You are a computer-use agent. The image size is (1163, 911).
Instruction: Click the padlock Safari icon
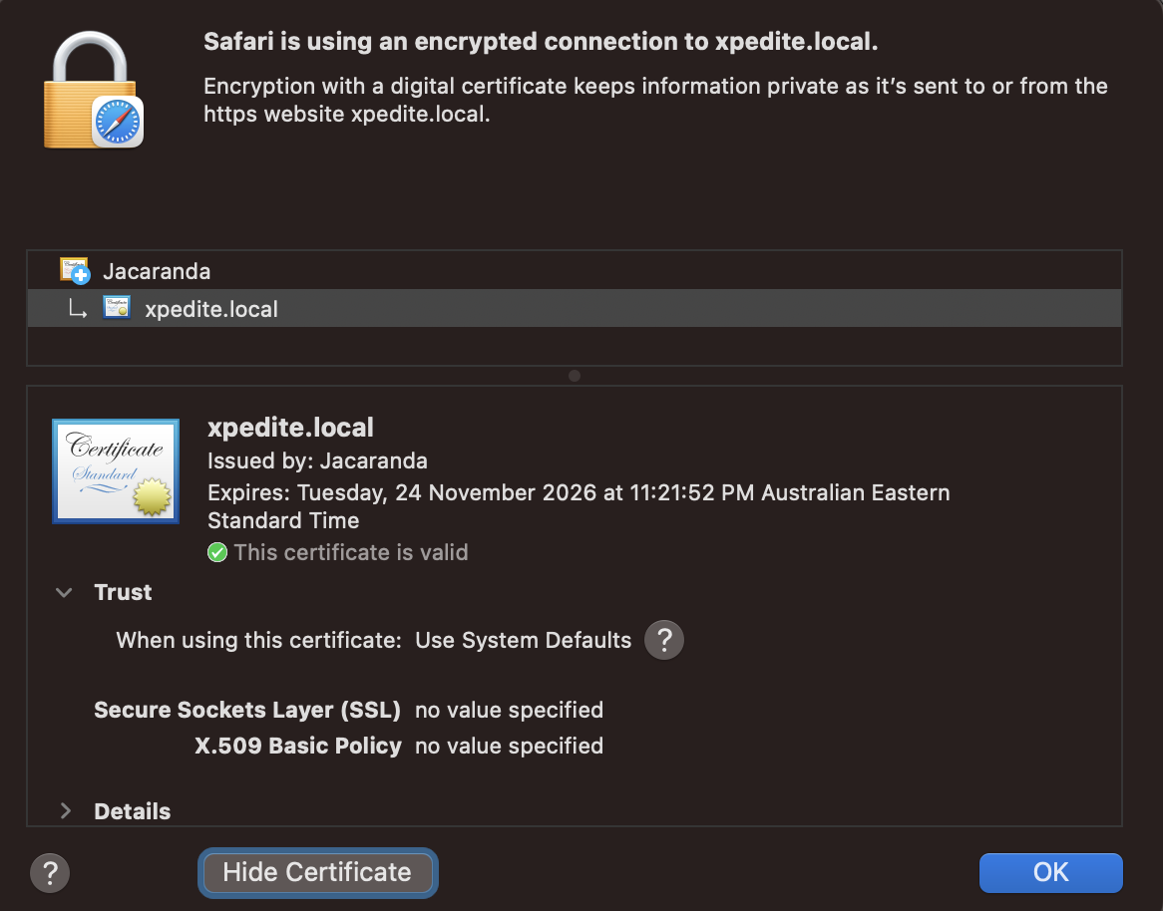coord(93,88)
